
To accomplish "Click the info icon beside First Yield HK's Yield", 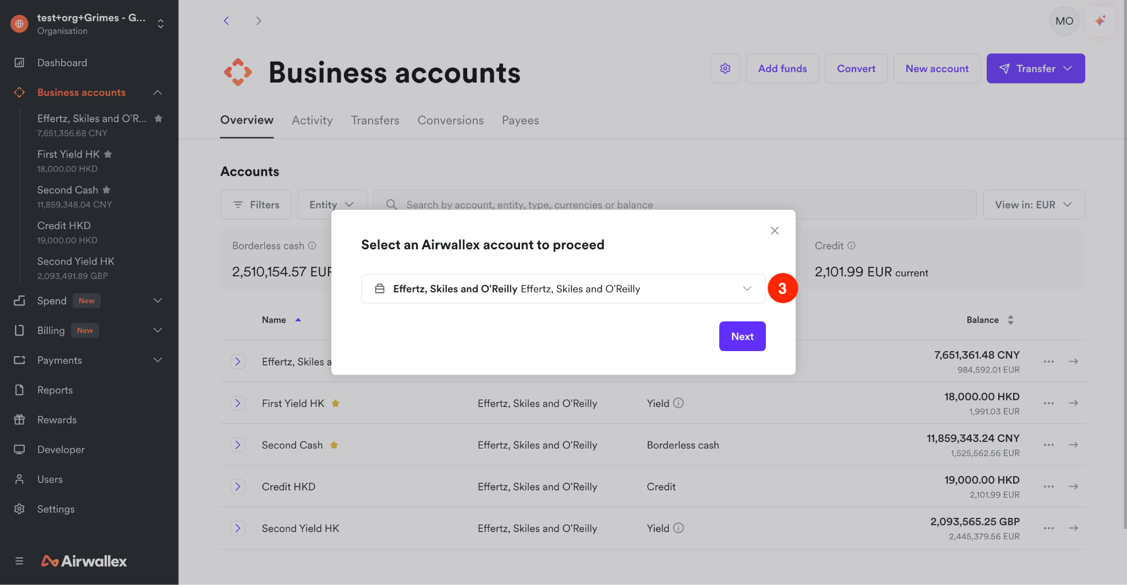I will [679, 403].
